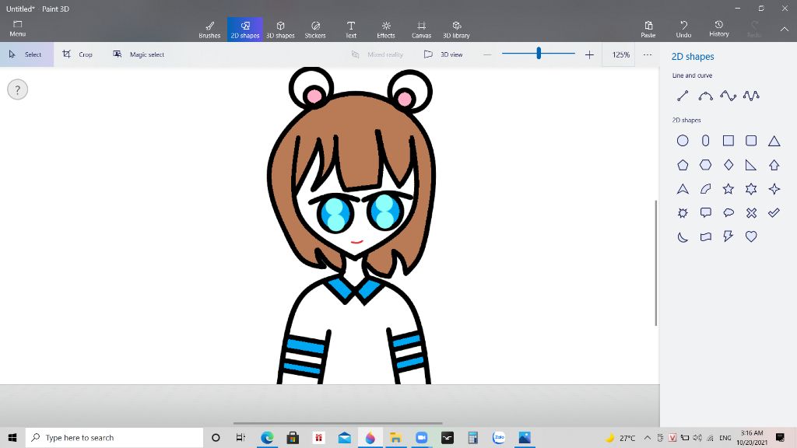This screenshot has width=797, height=448.
Task: Pick the heart shape
Action: (751, 236)
